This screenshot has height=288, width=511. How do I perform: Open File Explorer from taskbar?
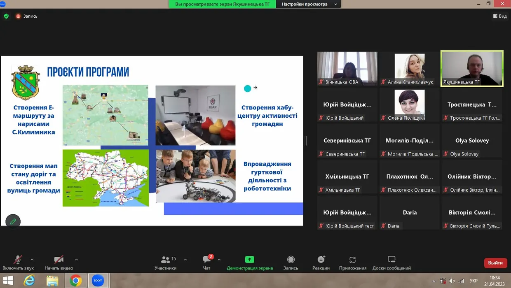pyautogui.click(x=52, y=281)
